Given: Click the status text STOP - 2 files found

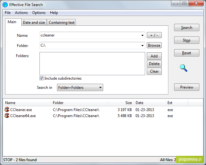Looking at the screenshot, I should [x=20, y=160].
